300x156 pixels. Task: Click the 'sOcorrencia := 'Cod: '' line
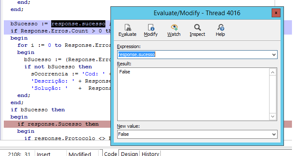click(x=71, y=74)
